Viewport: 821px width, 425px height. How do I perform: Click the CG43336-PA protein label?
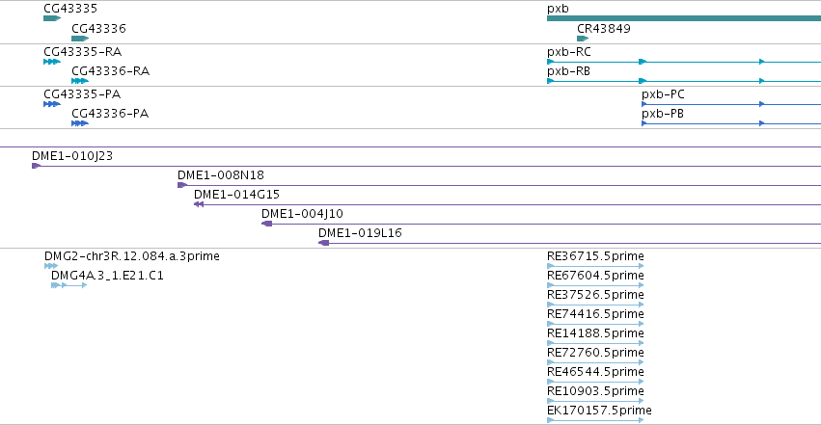point(110,114)
